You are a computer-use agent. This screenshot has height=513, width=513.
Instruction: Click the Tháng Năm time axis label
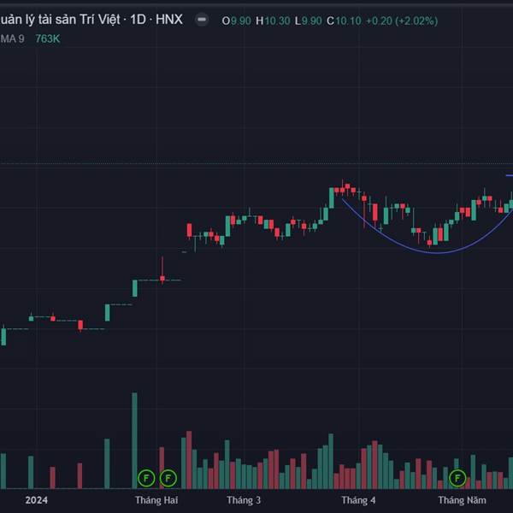pos(462,500)
